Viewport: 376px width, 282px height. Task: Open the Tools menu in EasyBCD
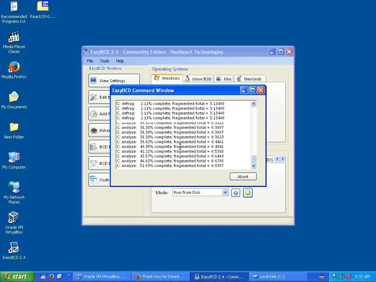[105, 61]
